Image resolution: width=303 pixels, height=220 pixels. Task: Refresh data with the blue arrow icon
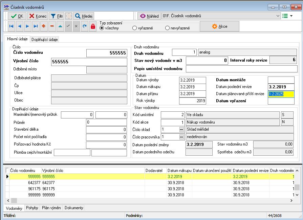[84, 26]
